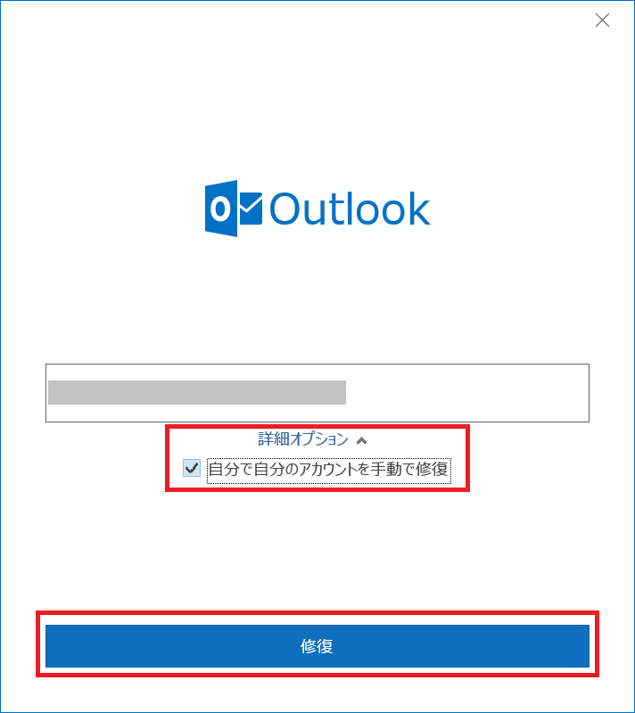
Task: Click the 詳細オプション link text
Action: (303, 439)
